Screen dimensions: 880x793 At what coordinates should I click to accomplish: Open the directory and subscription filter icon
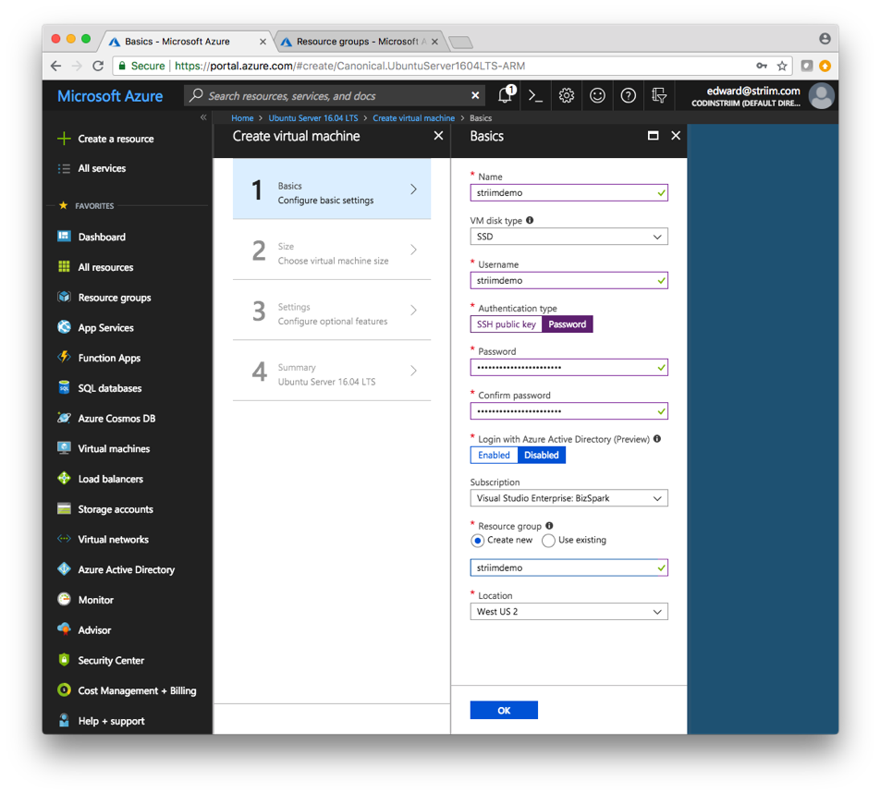point(659,95)
